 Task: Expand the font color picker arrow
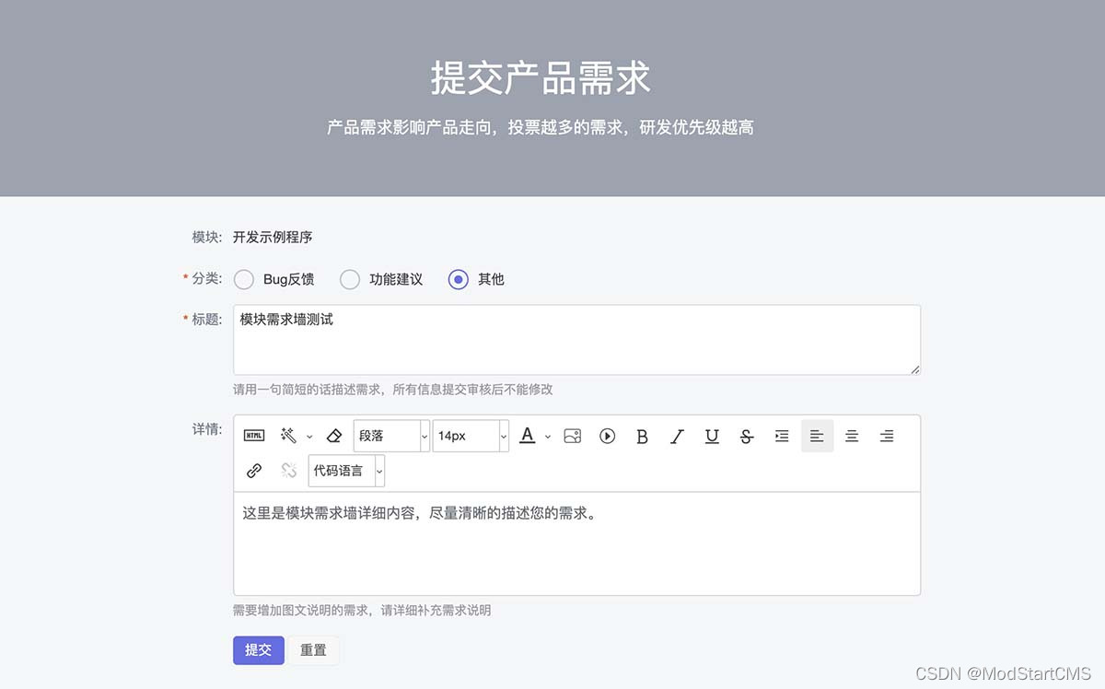[548, 437]
